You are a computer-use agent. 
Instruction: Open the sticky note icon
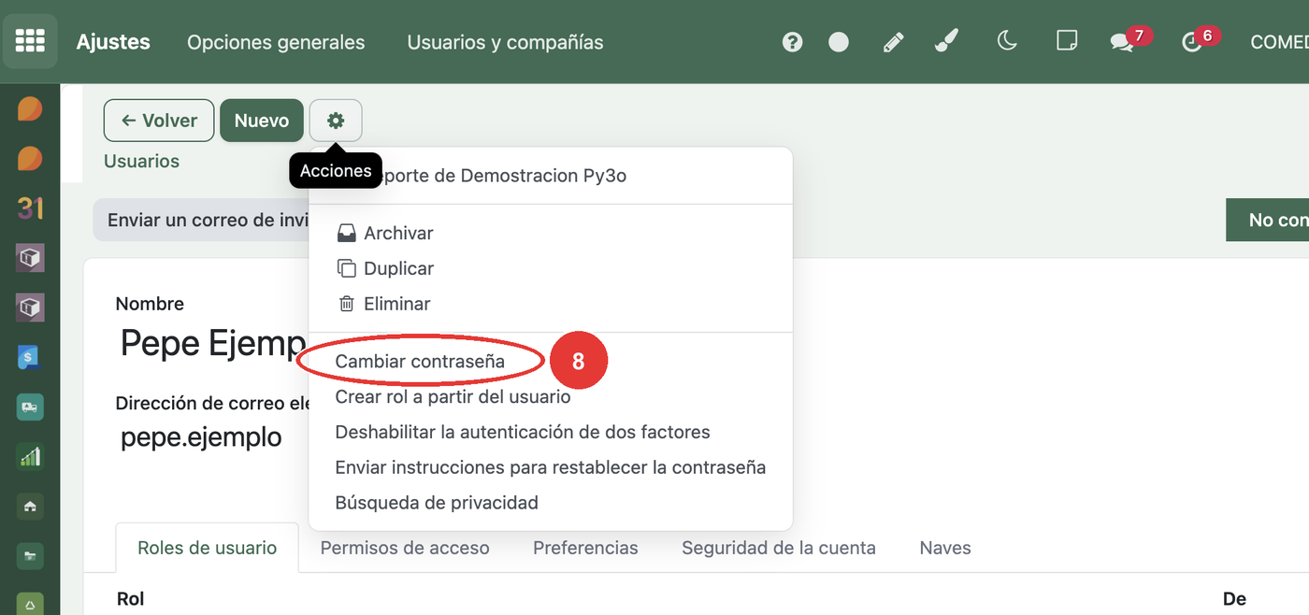1066,41
